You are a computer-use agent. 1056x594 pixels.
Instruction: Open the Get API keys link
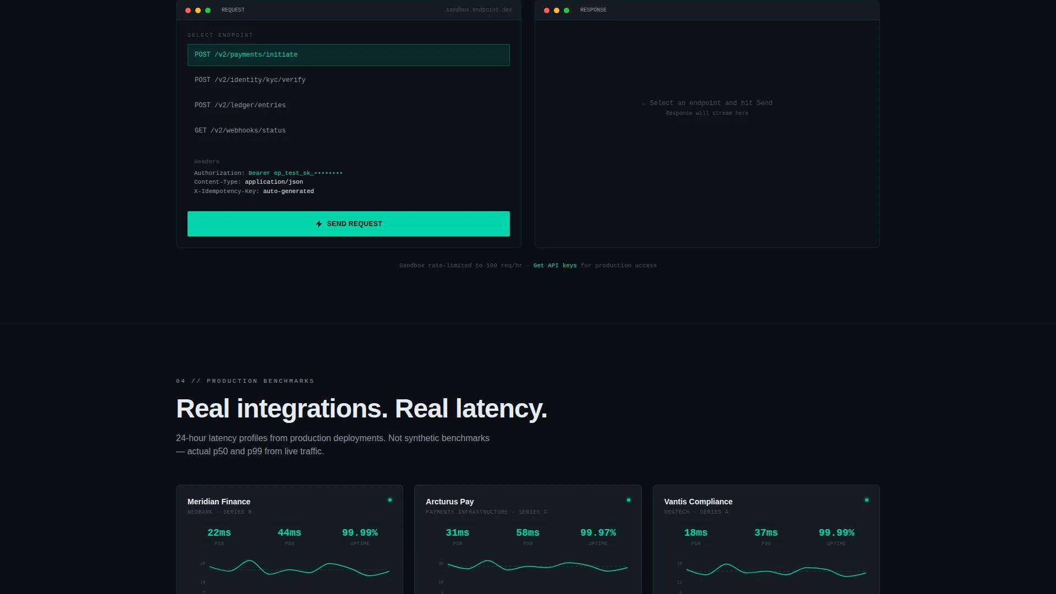[x=555, y=266]
